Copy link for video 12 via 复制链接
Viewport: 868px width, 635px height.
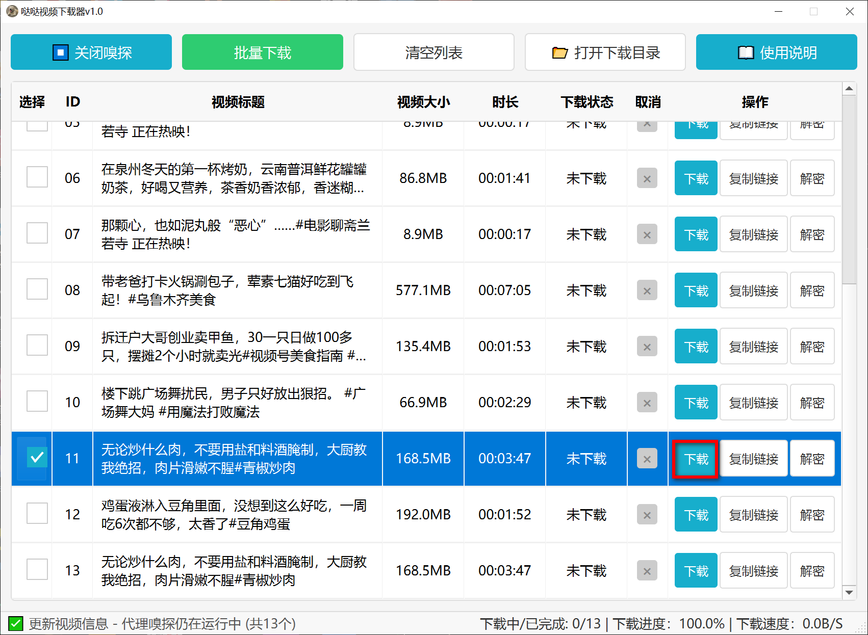[754, 515]
